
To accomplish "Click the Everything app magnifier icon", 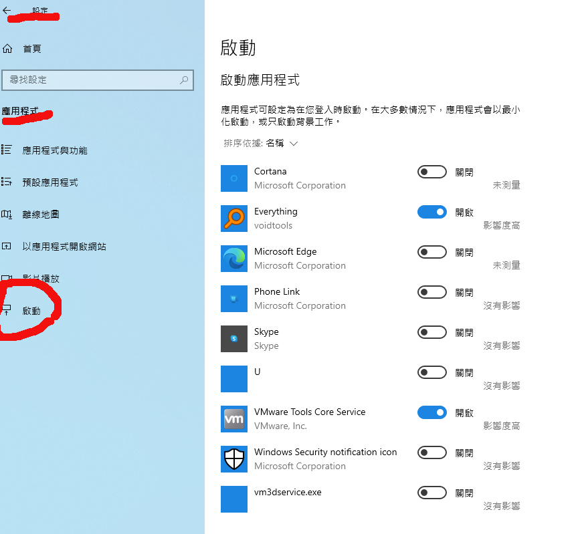I will [234, 219].
